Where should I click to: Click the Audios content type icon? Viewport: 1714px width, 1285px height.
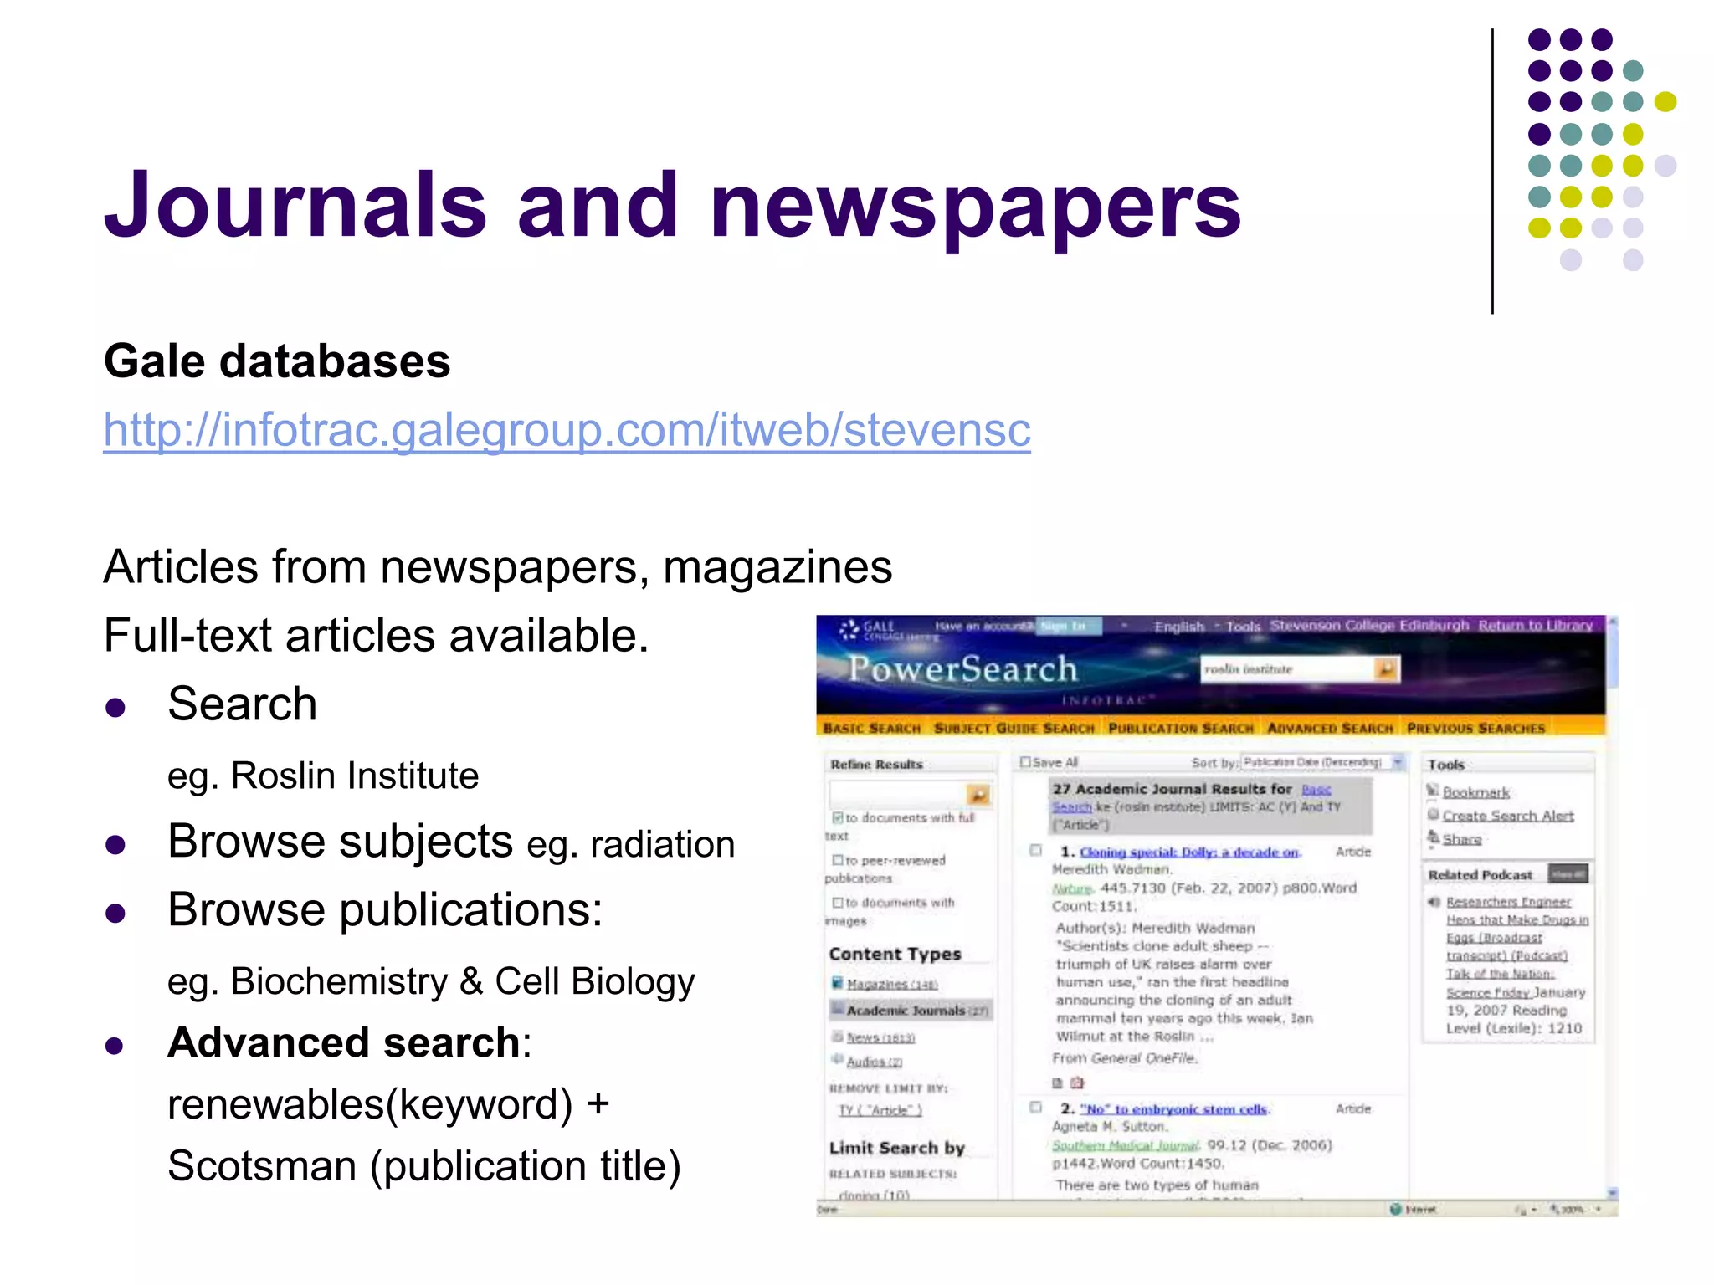tap(837, 1060)
